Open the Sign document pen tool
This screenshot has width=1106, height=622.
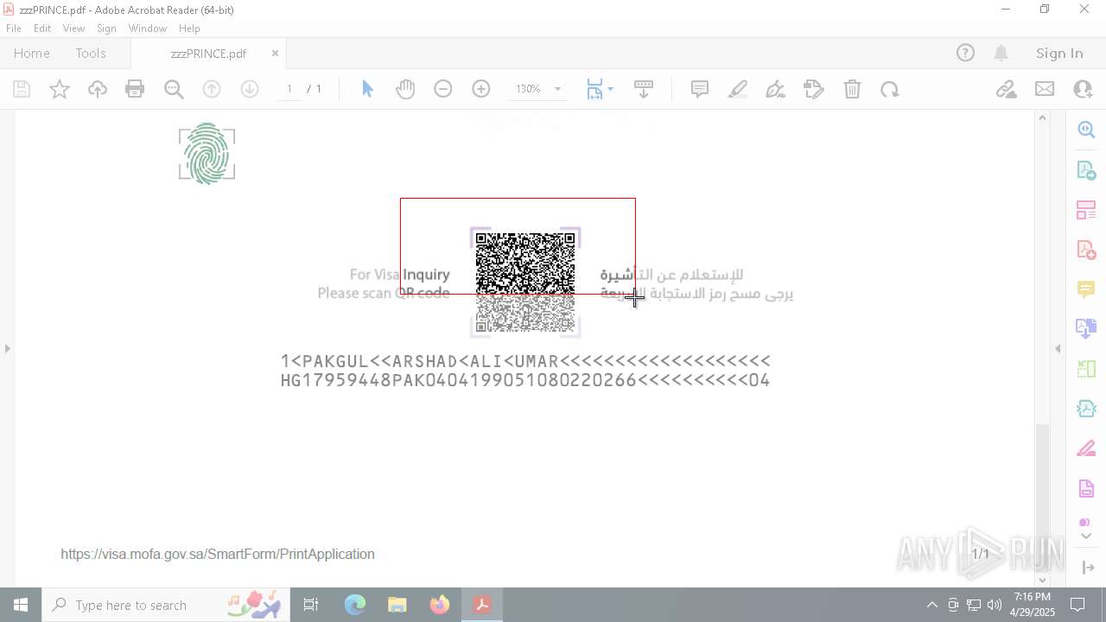(776, 89)
